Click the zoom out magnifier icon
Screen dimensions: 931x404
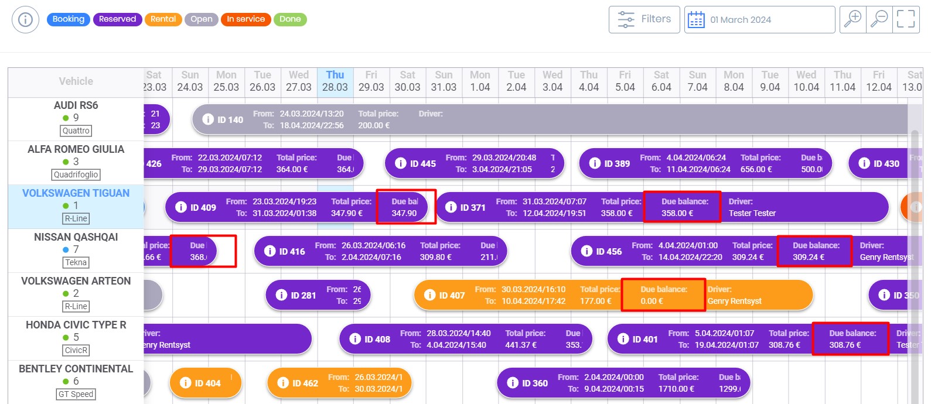(879, 19)
